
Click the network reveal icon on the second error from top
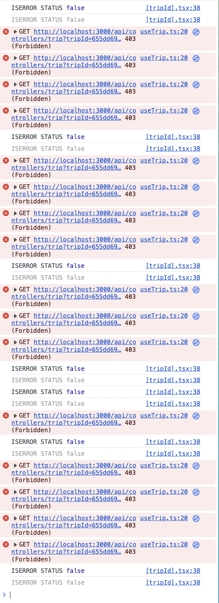[x=196, y=58]
